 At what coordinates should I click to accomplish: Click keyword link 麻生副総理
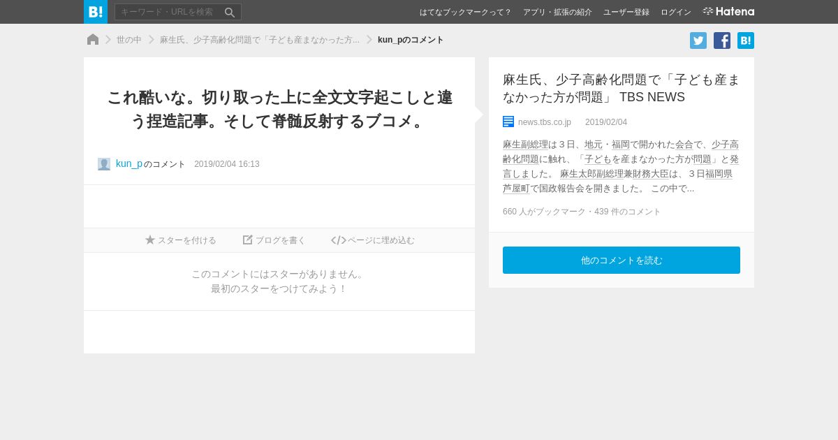click(525, 145)
